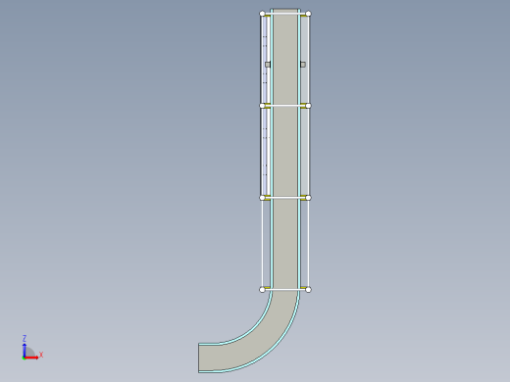
Task: Pick the bottom-left white joint node above the bend
Action: pyautogui.click(x=262, y=290)
